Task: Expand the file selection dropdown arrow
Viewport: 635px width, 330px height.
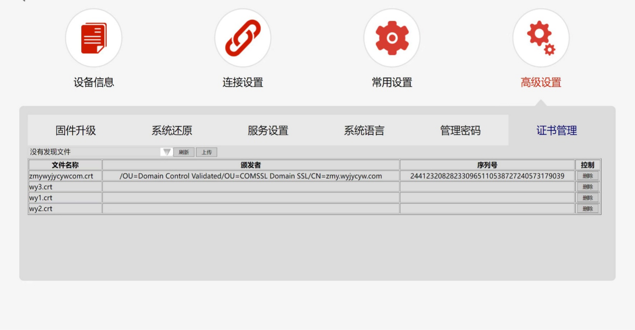Action: (x=166, y=152)
